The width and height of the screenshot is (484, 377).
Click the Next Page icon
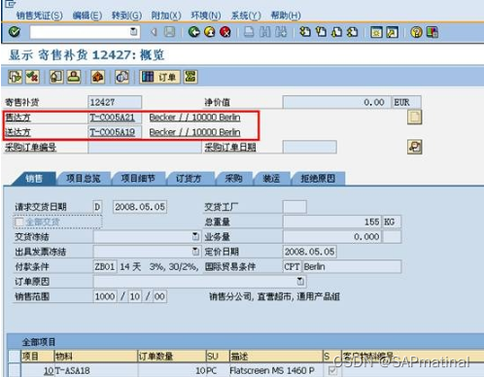pos(336,32)
